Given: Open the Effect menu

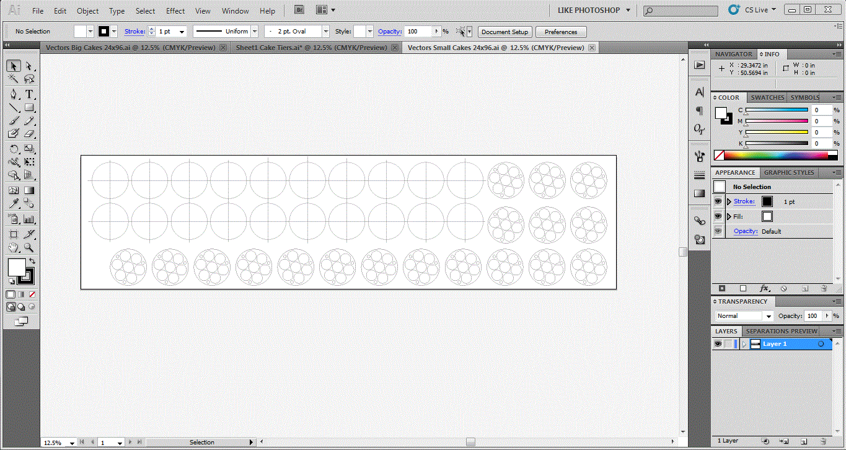Looking at the screenshot, I should click(x=175, y=11).
